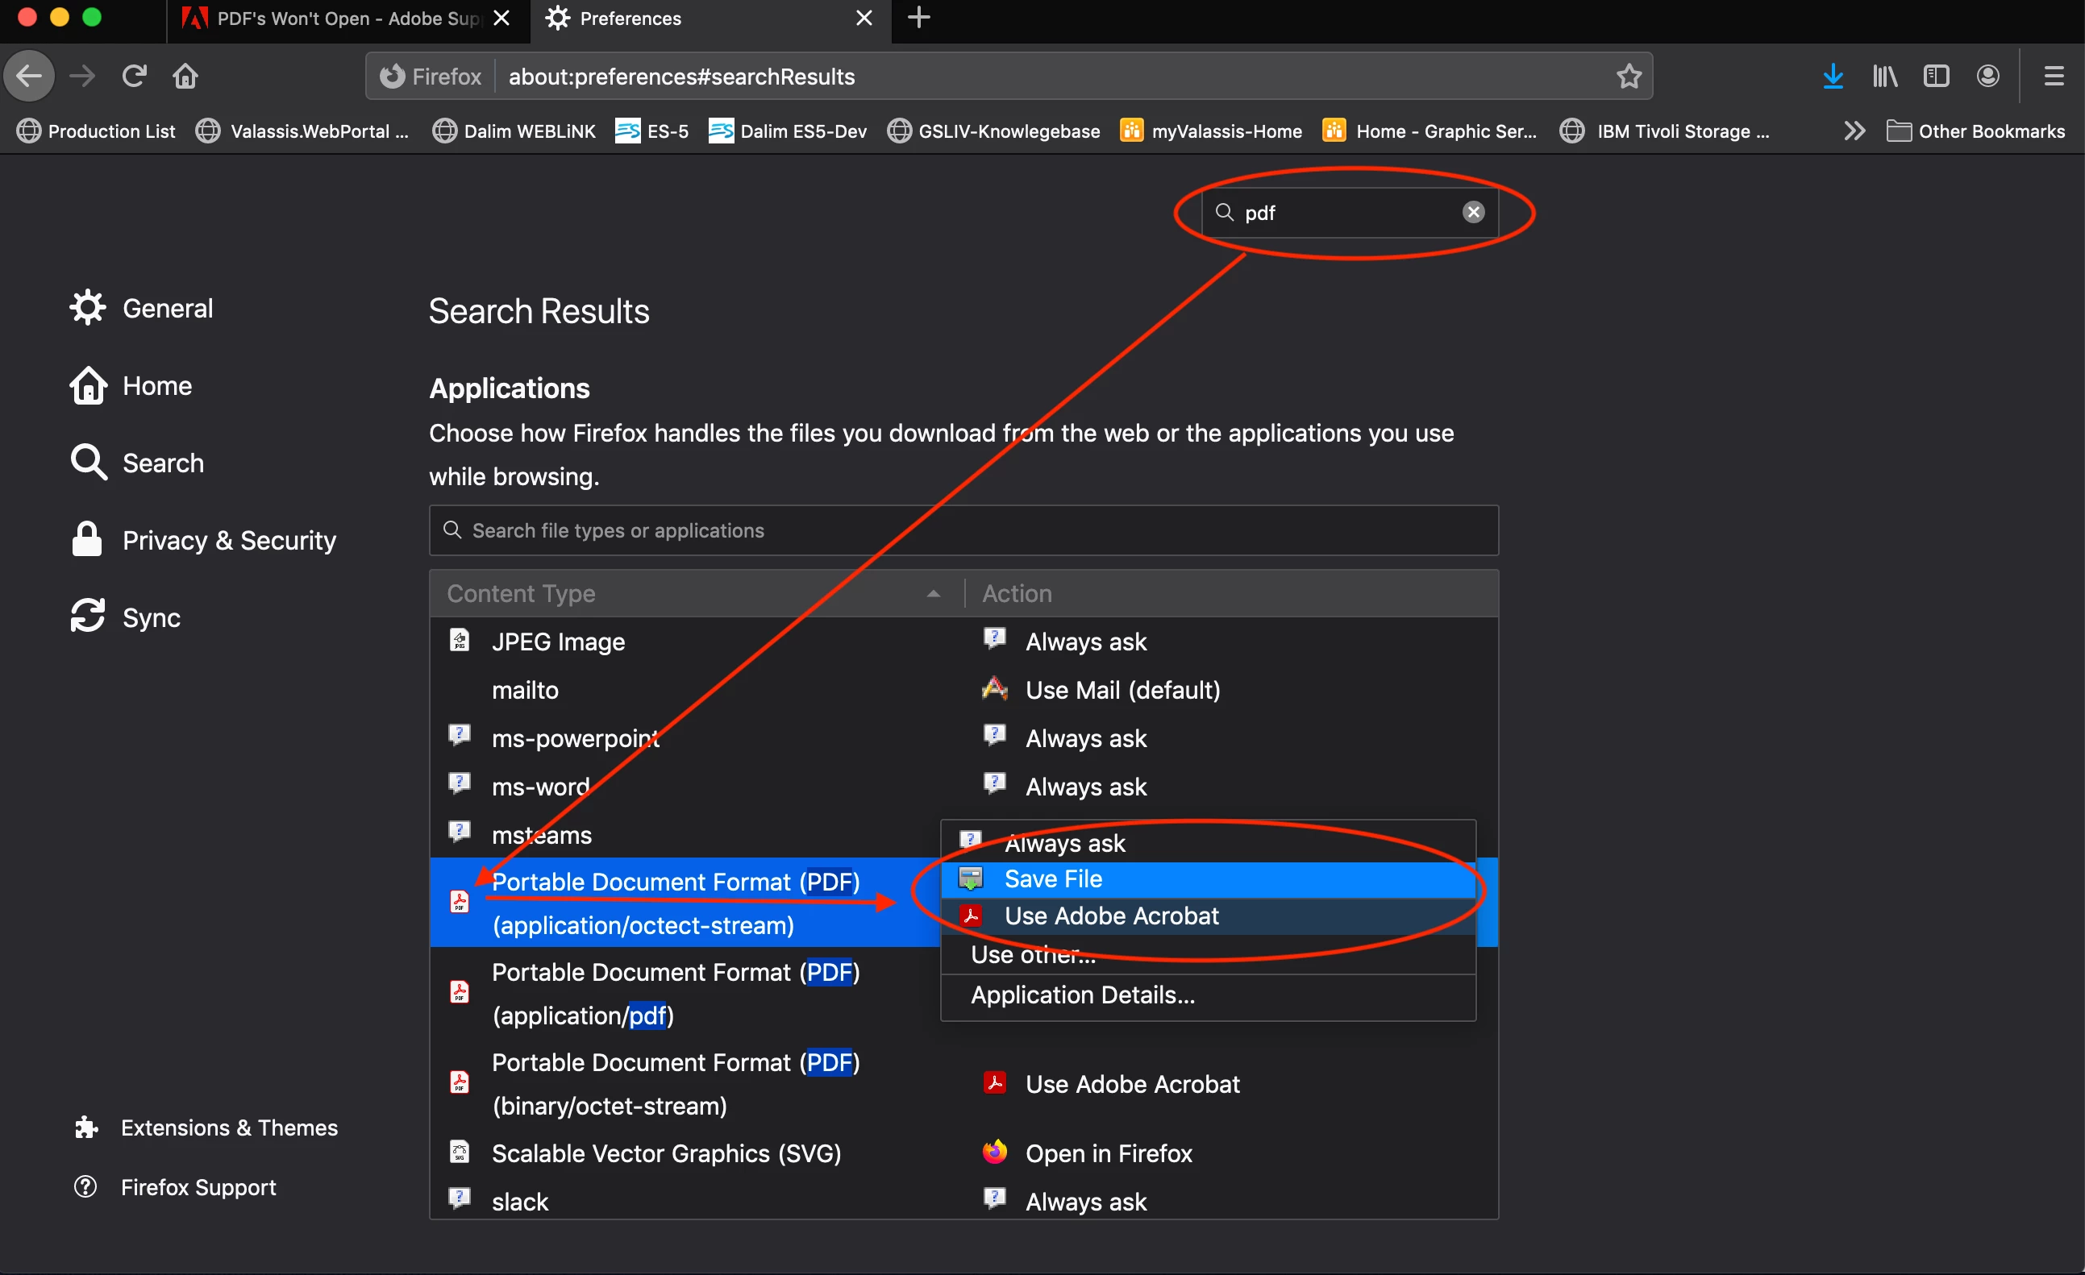Open Extensions & Themes link
2085x1275 pixels.
click(228, 1127)
